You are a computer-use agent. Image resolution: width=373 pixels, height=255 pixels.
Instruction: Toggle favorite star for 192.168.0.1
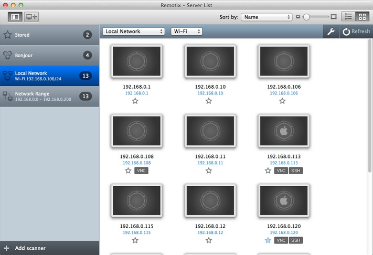coord(135,101)
